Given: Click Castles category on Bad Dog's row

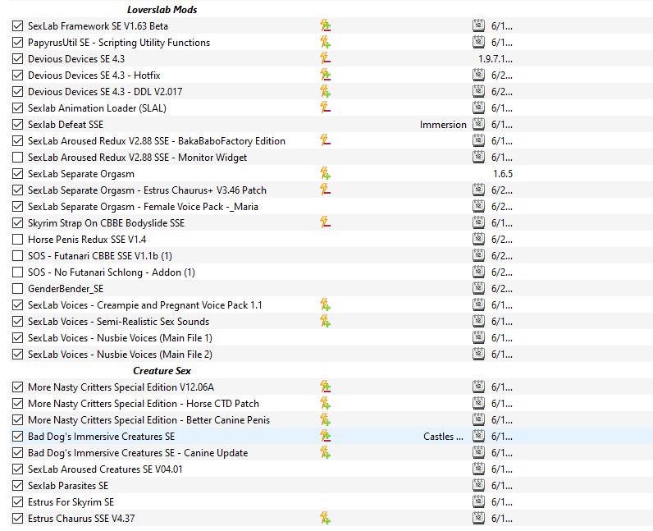Looking at the screenshot, I should pyautogui.click(x=443, y=437).
